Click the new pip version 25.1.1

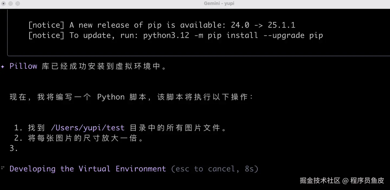click(281, 25)
